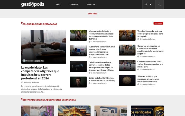The image size is (185, 116).
Task: Click the Redacción Especiales author name
Action: click(35, 61)
